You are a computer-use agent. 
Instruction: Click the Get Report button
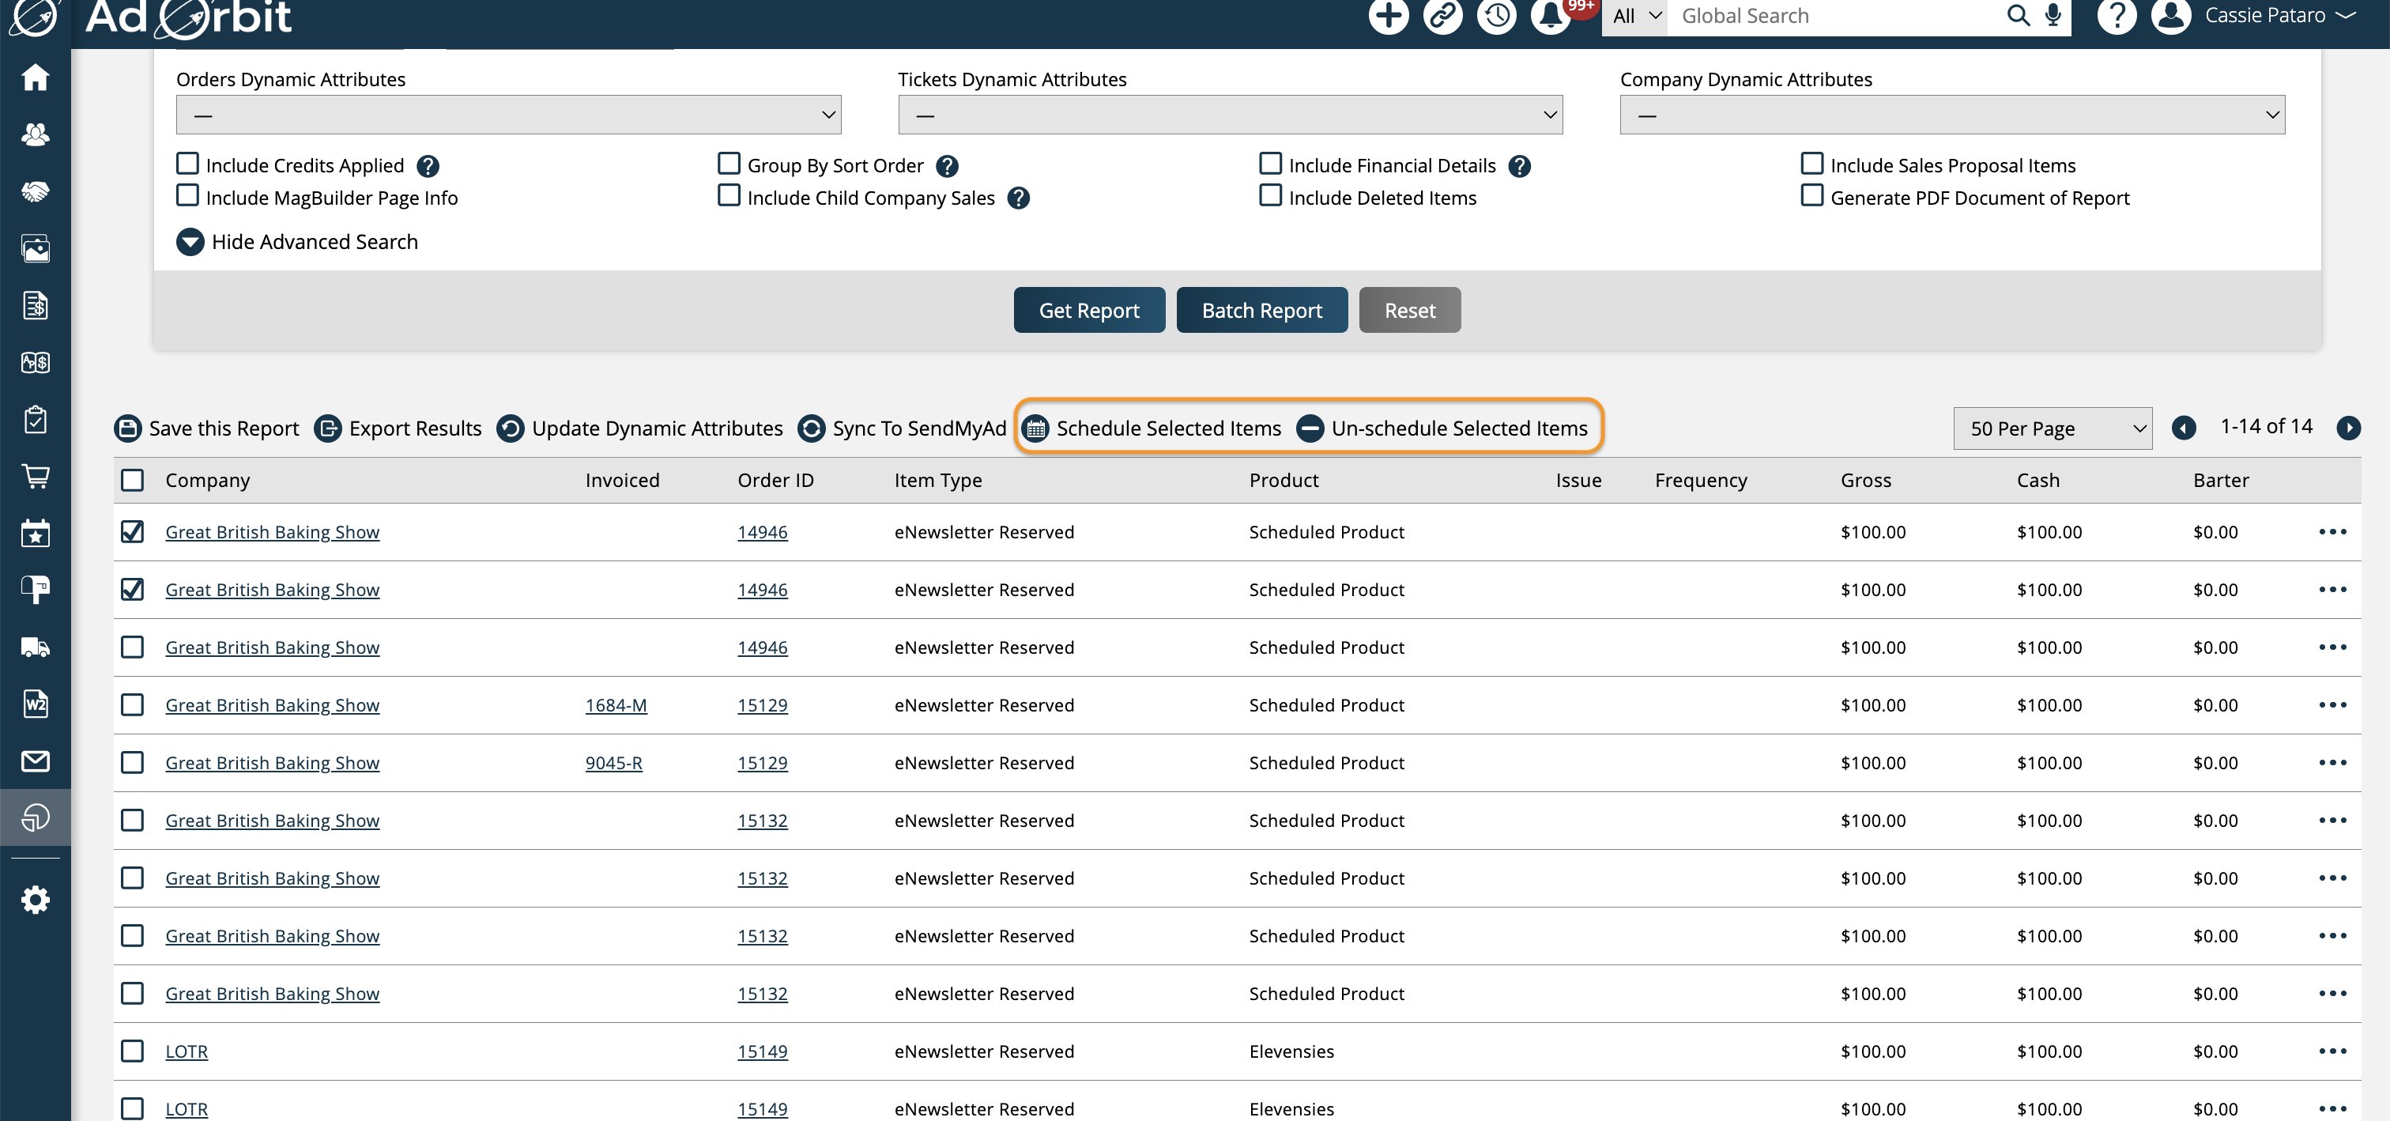click(x=1088, y=310)
